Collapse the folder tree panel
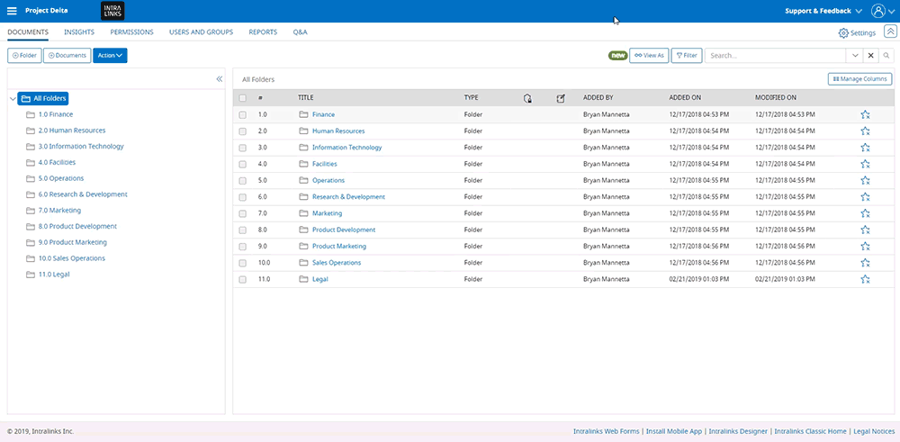 pos(219,79)
